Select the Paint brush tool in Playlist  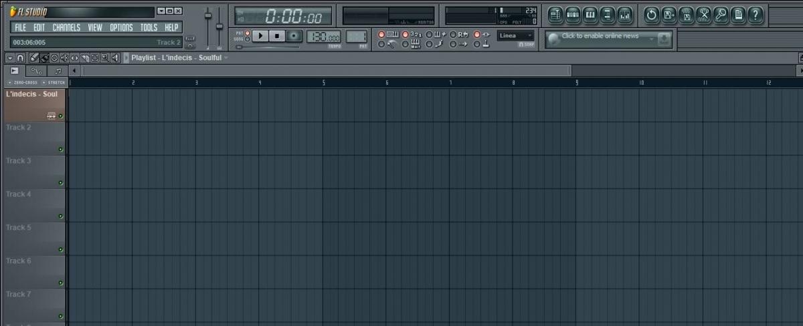(44, 58)
